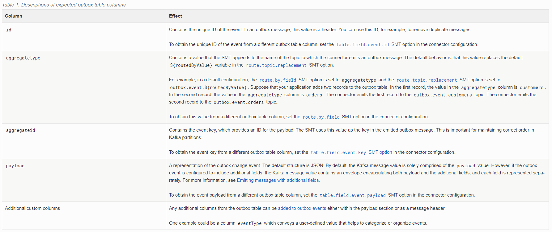Image resolution: width=552 pixels, height=232 pixels.
Task: Click route.topic.replacement link following "and the"
Action: tap(427, 80)
